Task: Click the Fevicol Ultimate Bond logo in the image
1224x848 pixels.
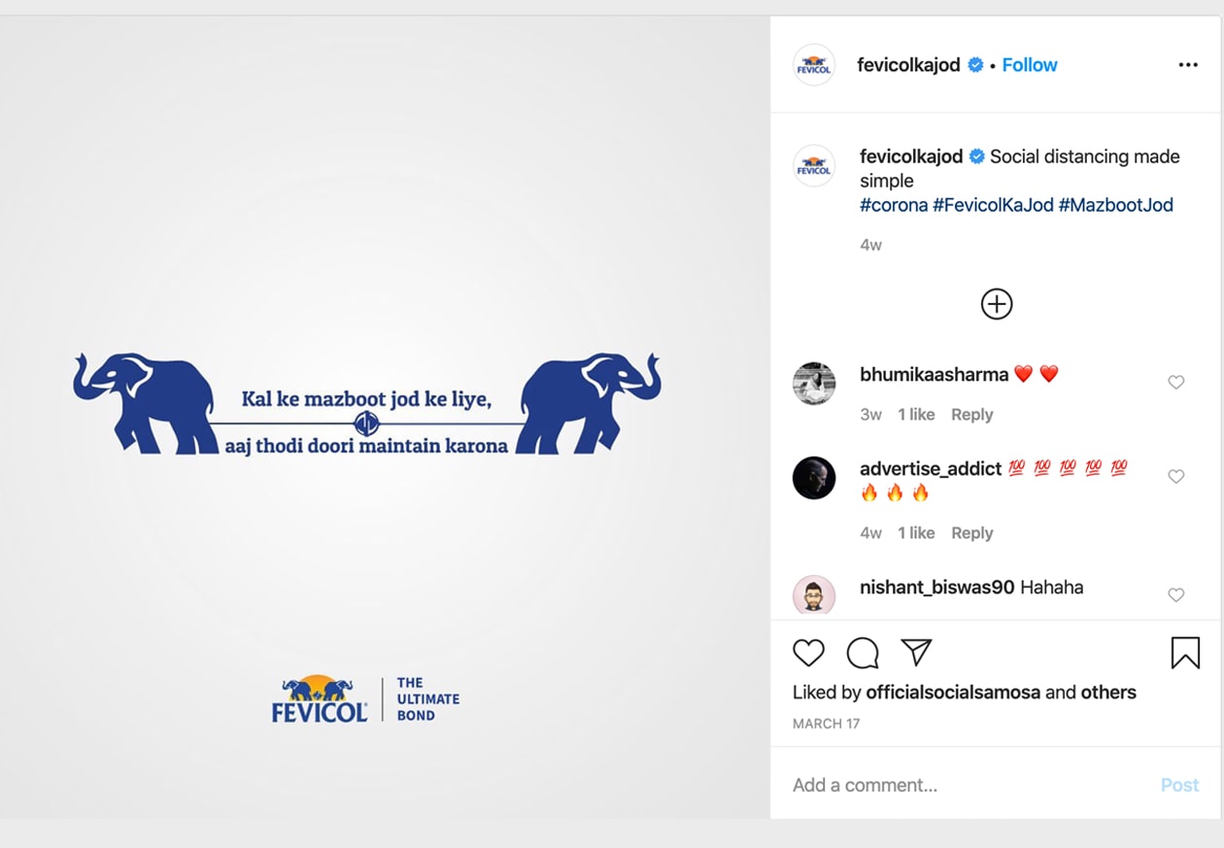Action: (x=366, y=699)
